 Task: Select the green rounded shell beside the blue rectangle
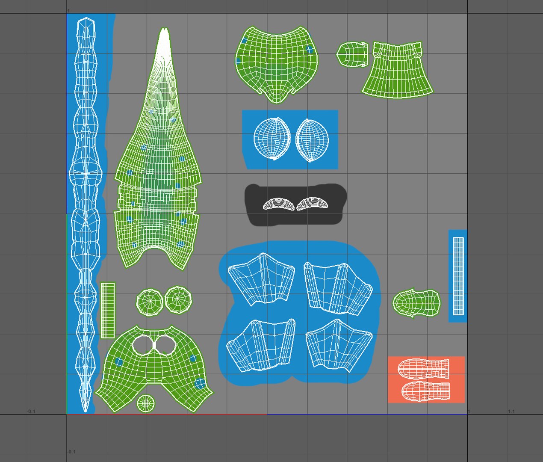click(x=416, y=303)
